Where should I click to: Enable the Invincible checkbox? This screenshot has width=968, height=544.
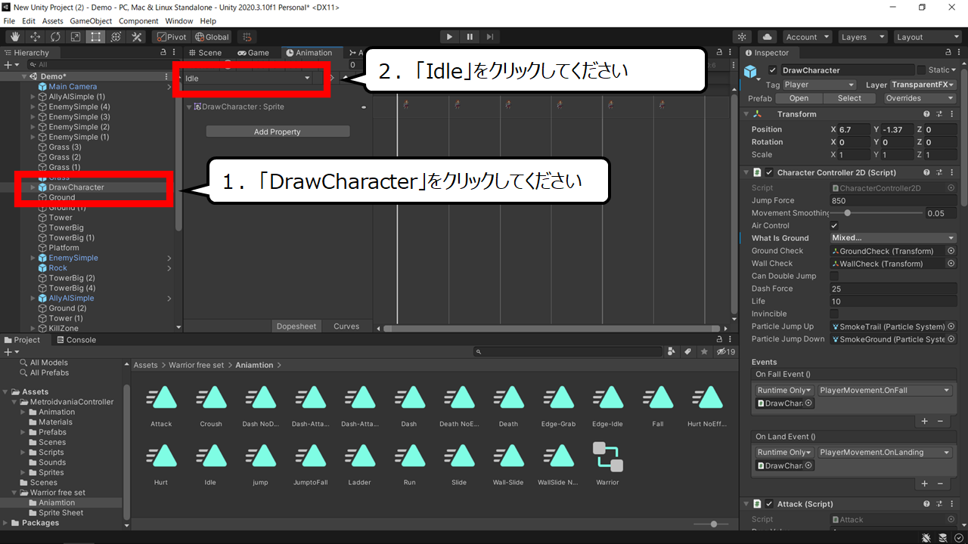[x=834, y=314]
